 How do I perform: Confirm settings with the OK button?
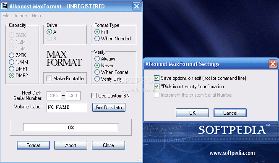click(192, 113)
